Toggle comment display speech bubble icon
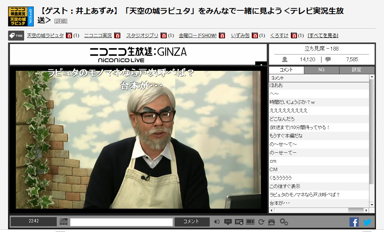Viewport: 384px width, 232px height. (228, 222)
